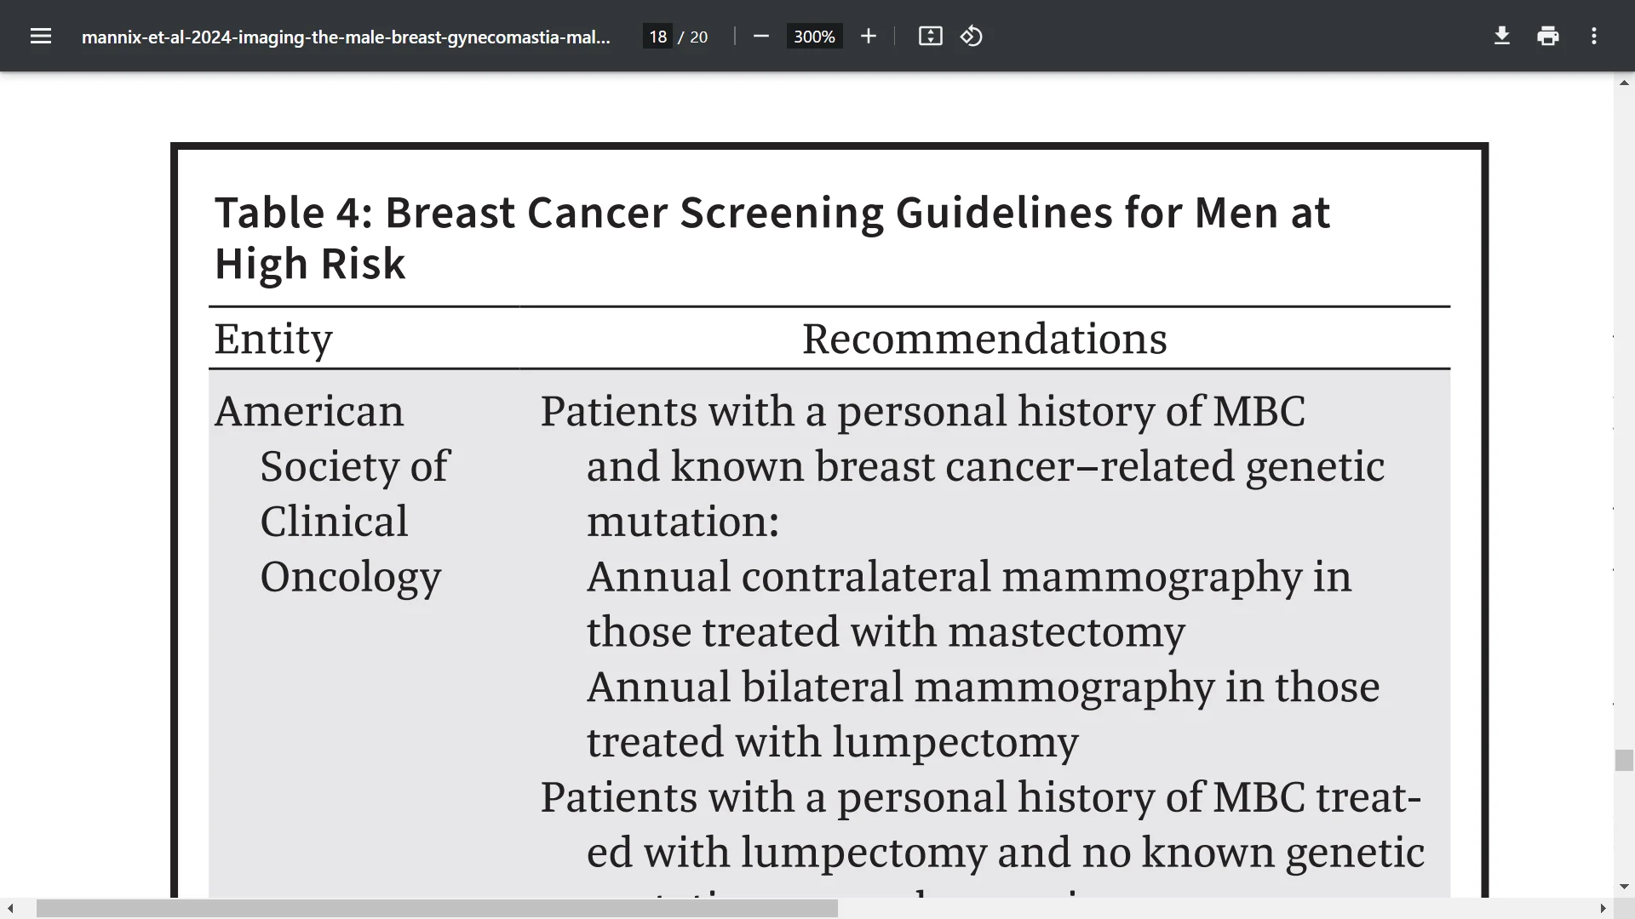Image resolution: width=1635 pixels, height=919 pixels.
Task: Click the word Oncology
Action: [351, 578]
